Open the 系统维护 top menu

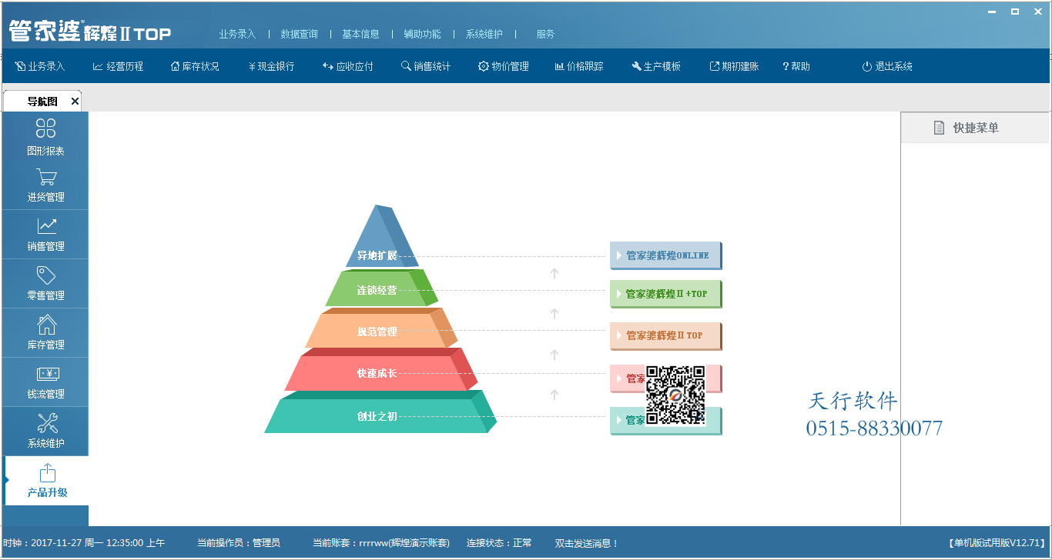coord(484,34)
